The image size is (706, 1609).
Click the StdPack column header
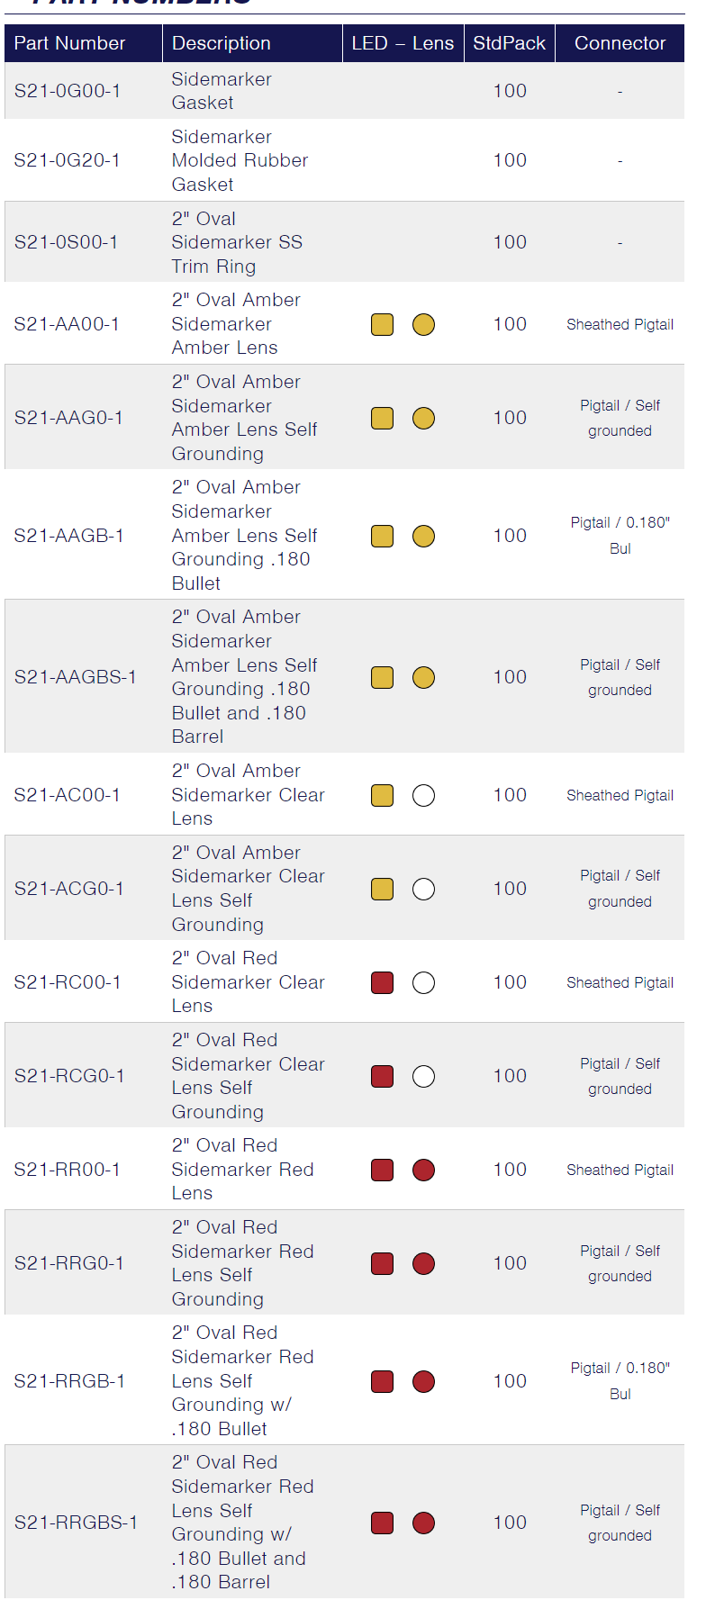coord(510,43)
